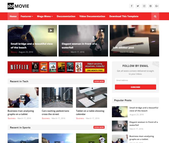
Task: Click the Recent in Tech heading
Action: (19, 81)
